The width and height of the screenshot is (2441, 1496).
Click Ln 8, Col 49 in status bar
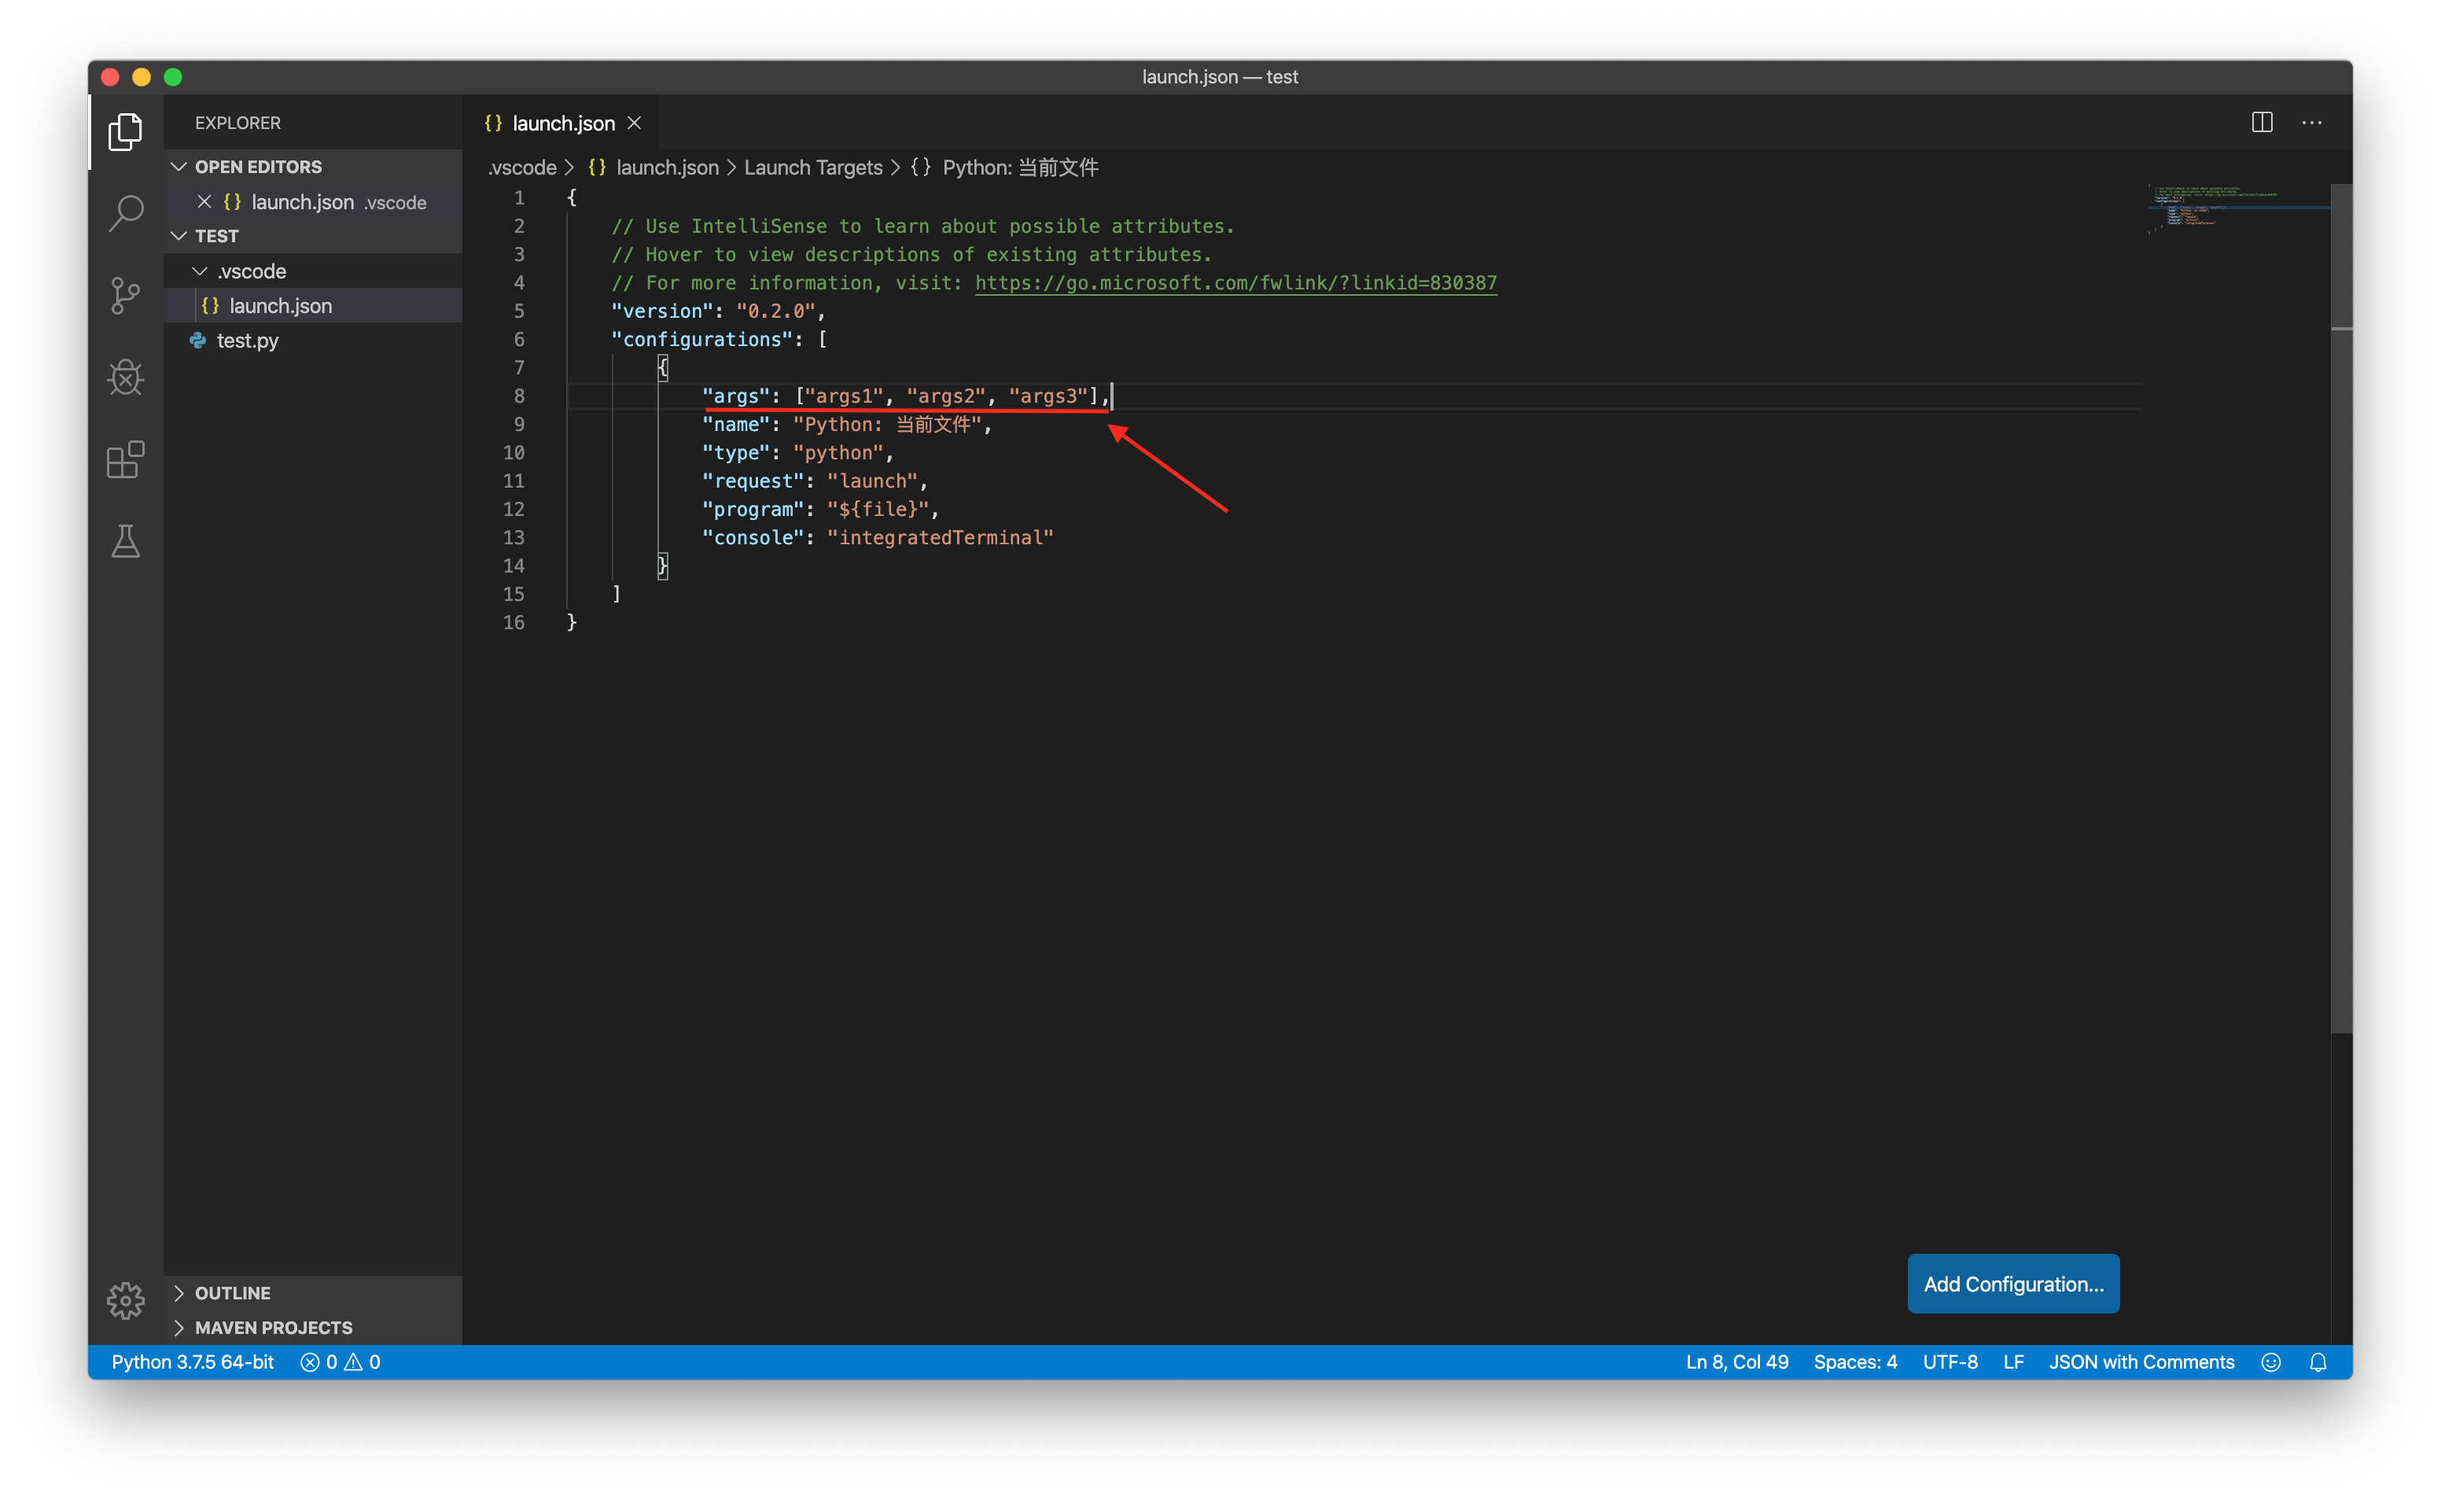tap(1736, 1362)
